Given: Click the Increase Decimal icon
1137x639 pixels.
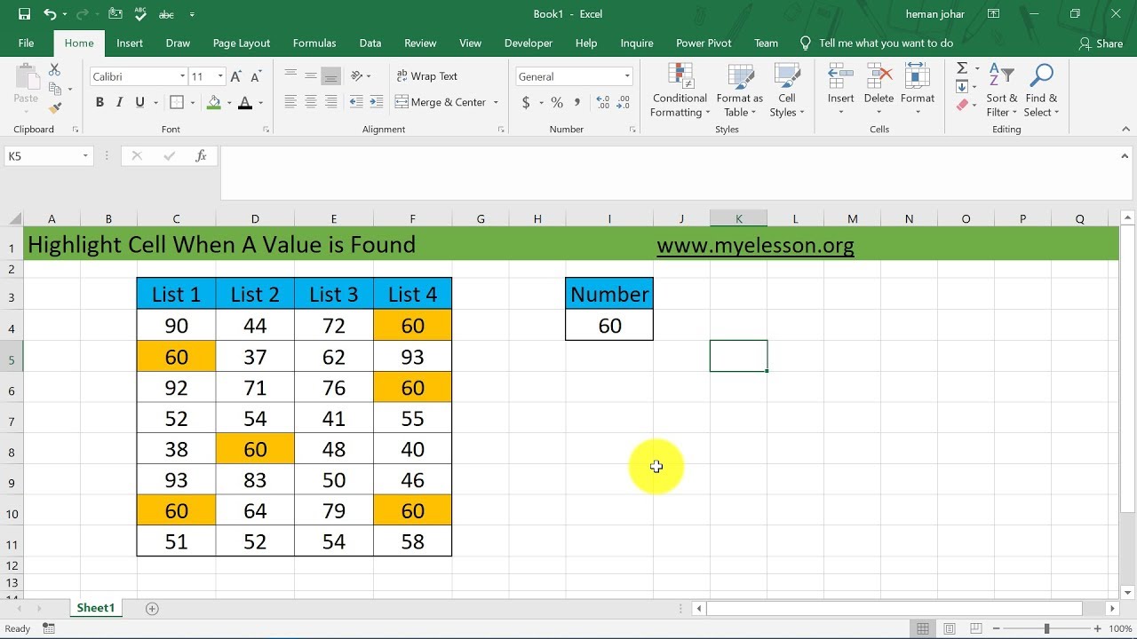Looking at the screenshot, I should click(x=603, y=103).
